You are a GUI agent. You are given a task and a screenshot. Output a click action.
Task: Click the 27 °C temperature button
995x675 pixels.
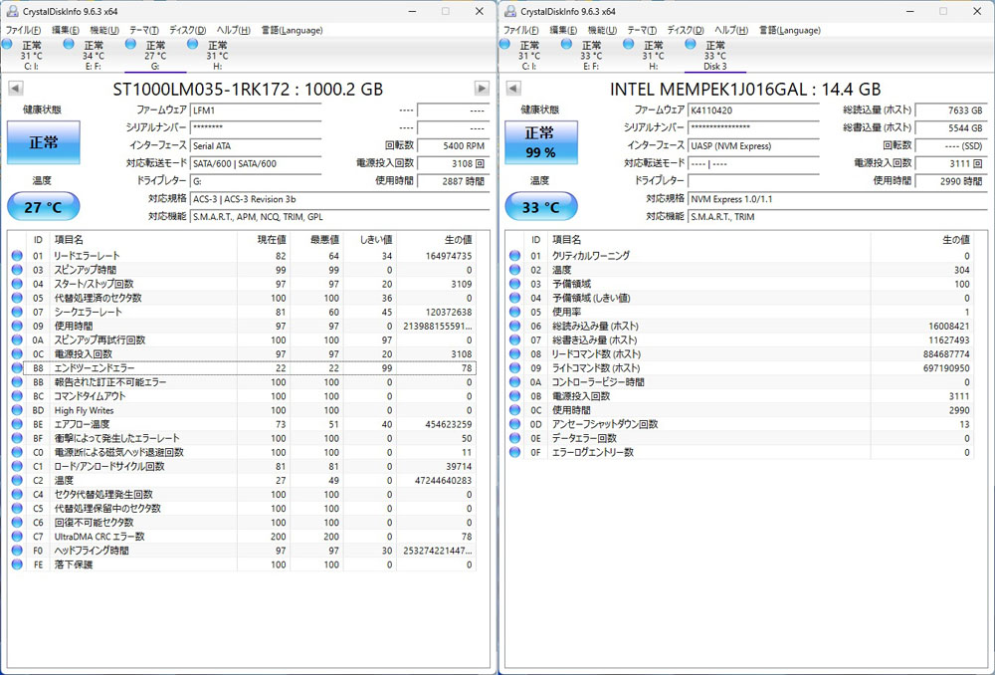coord(43,207)
